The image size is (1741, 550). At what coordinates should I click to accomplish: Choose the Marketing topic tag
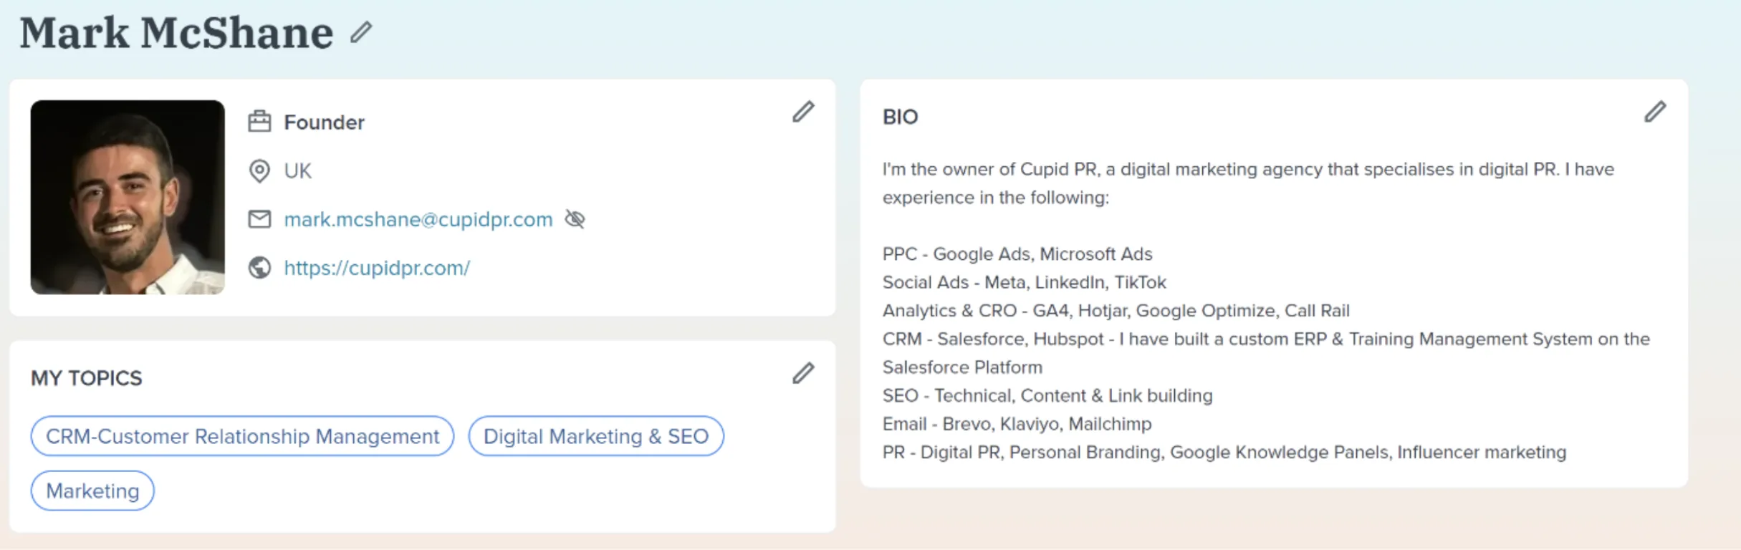click(92, 491)
